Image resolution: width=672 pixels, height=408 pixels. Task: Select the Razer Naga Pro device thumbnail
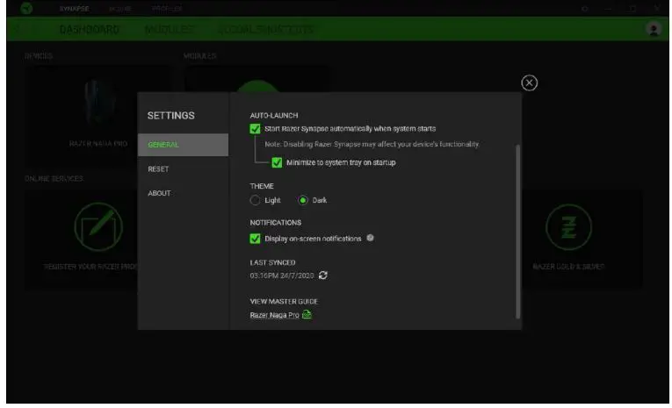98,103
